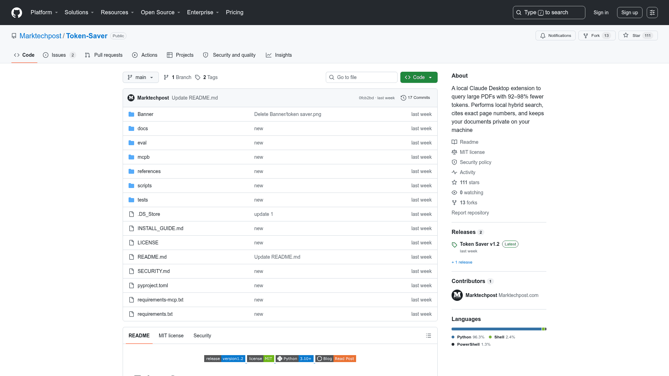The image size is (669, 376).
Task: Open the Projects tab
Action: point(180,55)
